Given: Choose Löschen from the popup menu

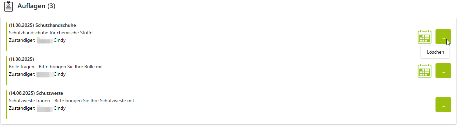Looking at the screenshot, I should click(x=435, y=52).
